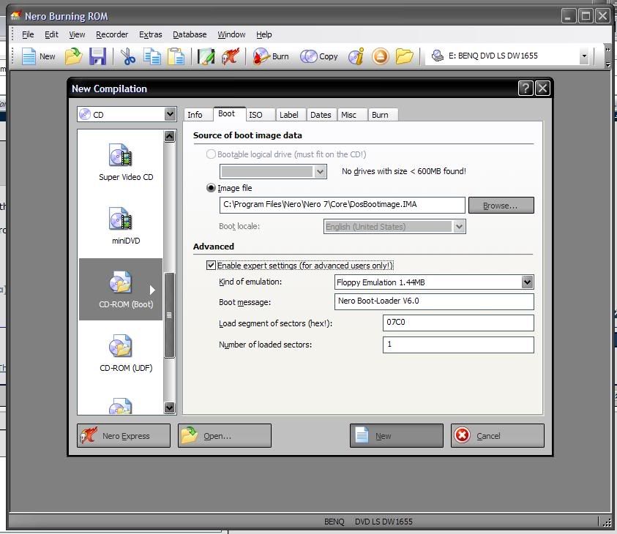Open the compilation info pencil icon
The height and width of the screenshot is (534, 617).
coord(206,56)
